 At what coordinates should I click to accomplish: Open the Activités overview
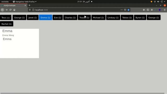point(5,2)
